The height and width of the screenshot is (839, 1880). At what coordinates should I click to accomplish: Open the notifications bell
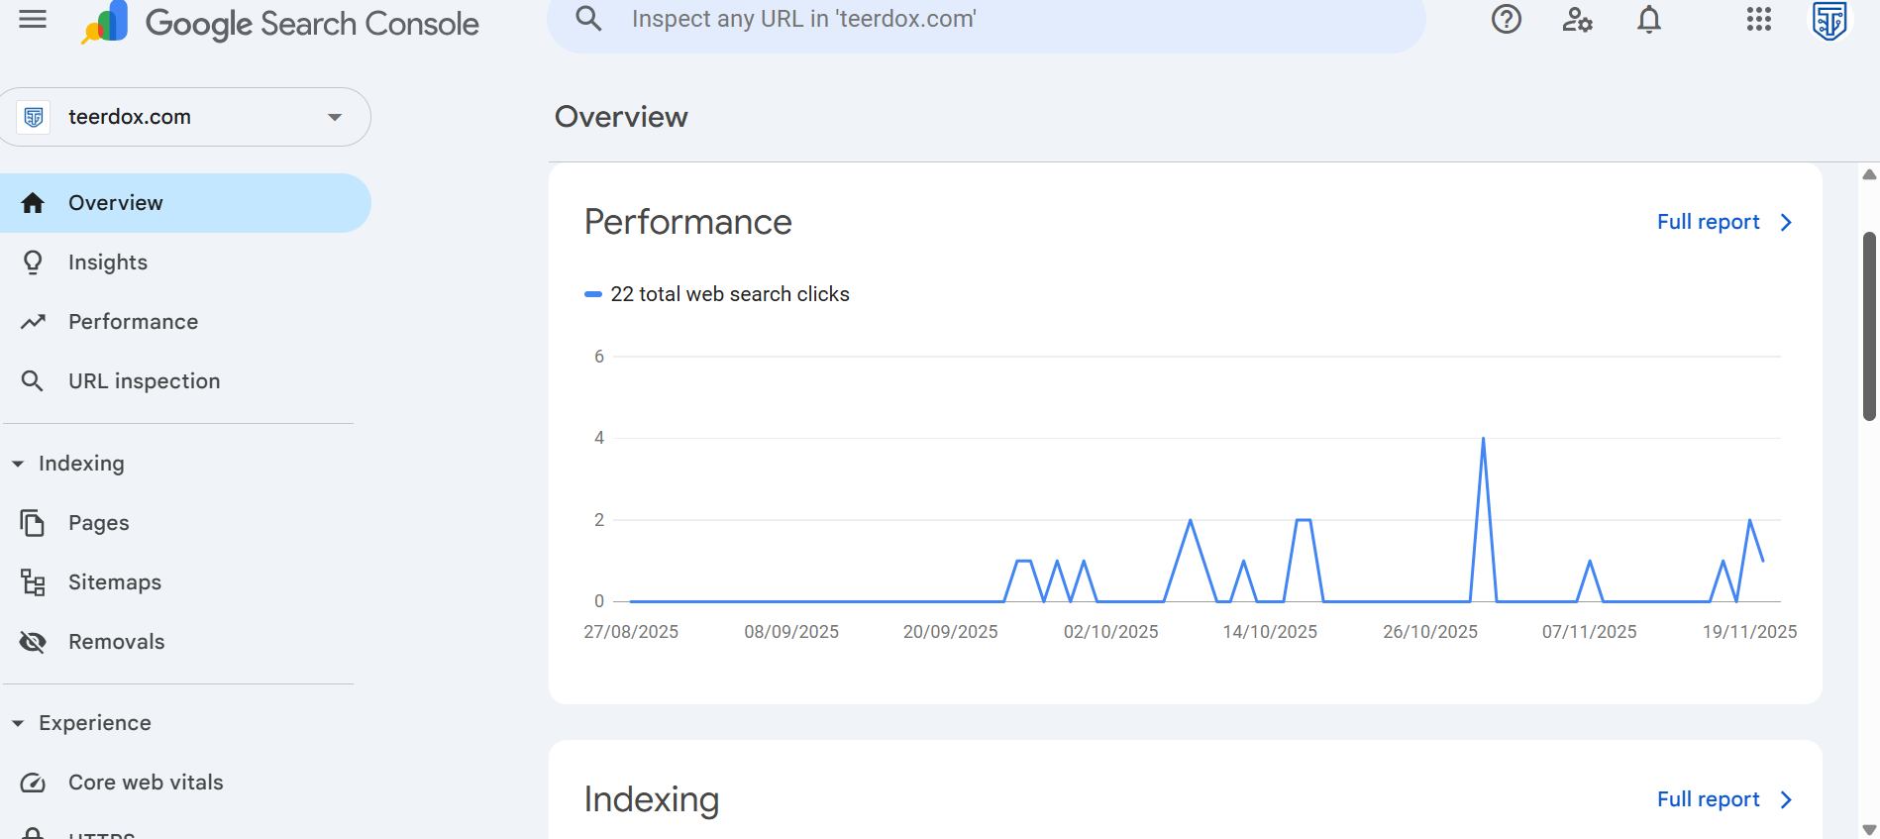(1648, 19)
